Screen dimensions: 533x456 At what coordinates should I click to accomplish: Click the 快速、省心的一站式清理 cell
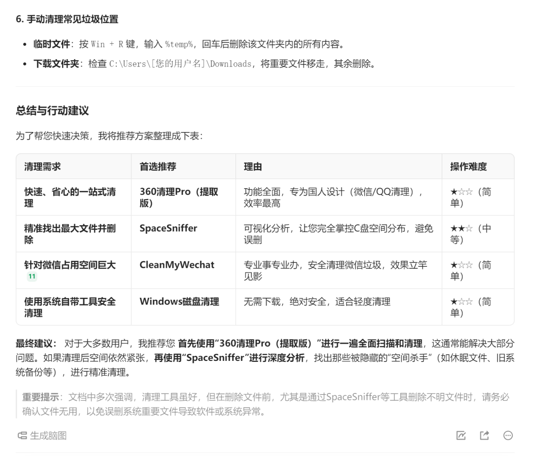pyautogui.click(x=74, y=197)
